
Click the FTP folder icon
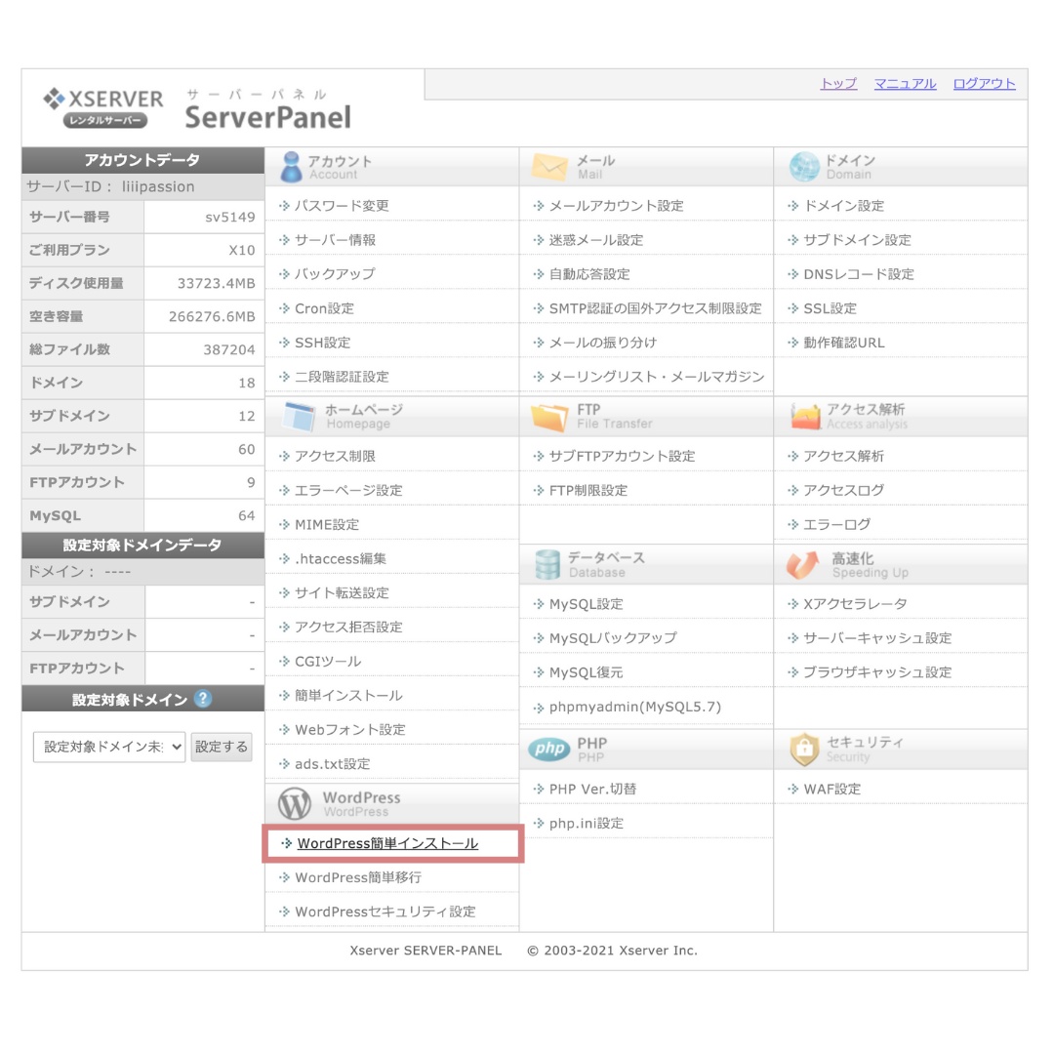tap(548, 417)
